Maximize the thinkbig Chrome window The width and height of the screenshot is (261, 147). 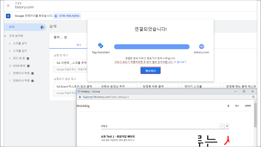(244, 91)
